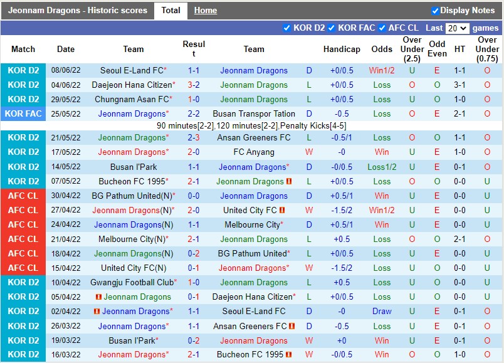The height and width of the screenshot is (363, 504).
Task: Click the Chungnam Asan FC link
Action: 132,99
